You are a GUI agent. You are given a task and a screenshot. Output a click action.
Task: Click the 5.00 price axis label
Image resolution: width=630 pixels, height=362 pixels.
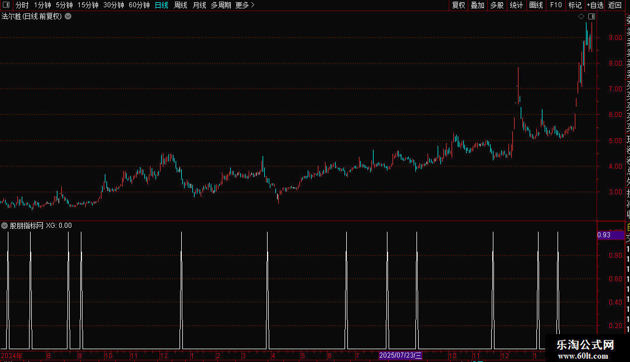(x=616, y=141)
